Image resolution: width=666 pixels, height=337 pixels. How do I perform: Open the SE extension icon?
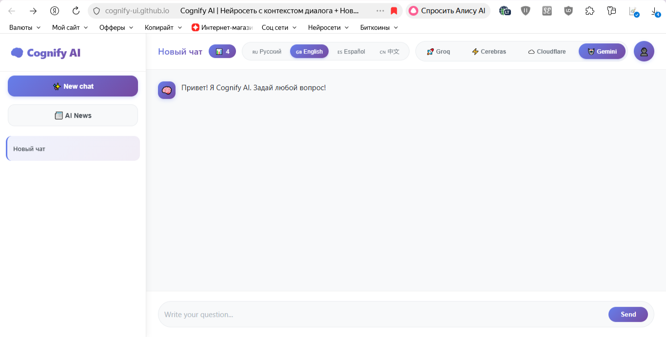coord(547,11)
